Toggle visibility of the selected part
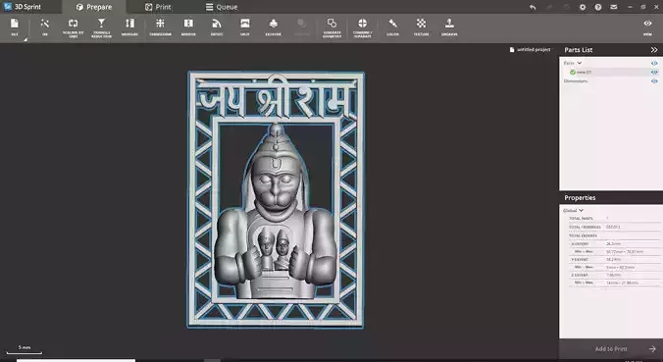The width and height of the screenshot is (663, 362). (x=654, y=72)
